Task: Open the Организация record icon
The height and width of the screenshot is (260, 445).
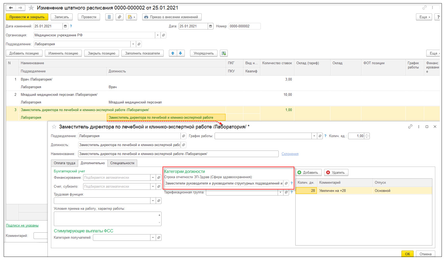Action: click(163, 35)
